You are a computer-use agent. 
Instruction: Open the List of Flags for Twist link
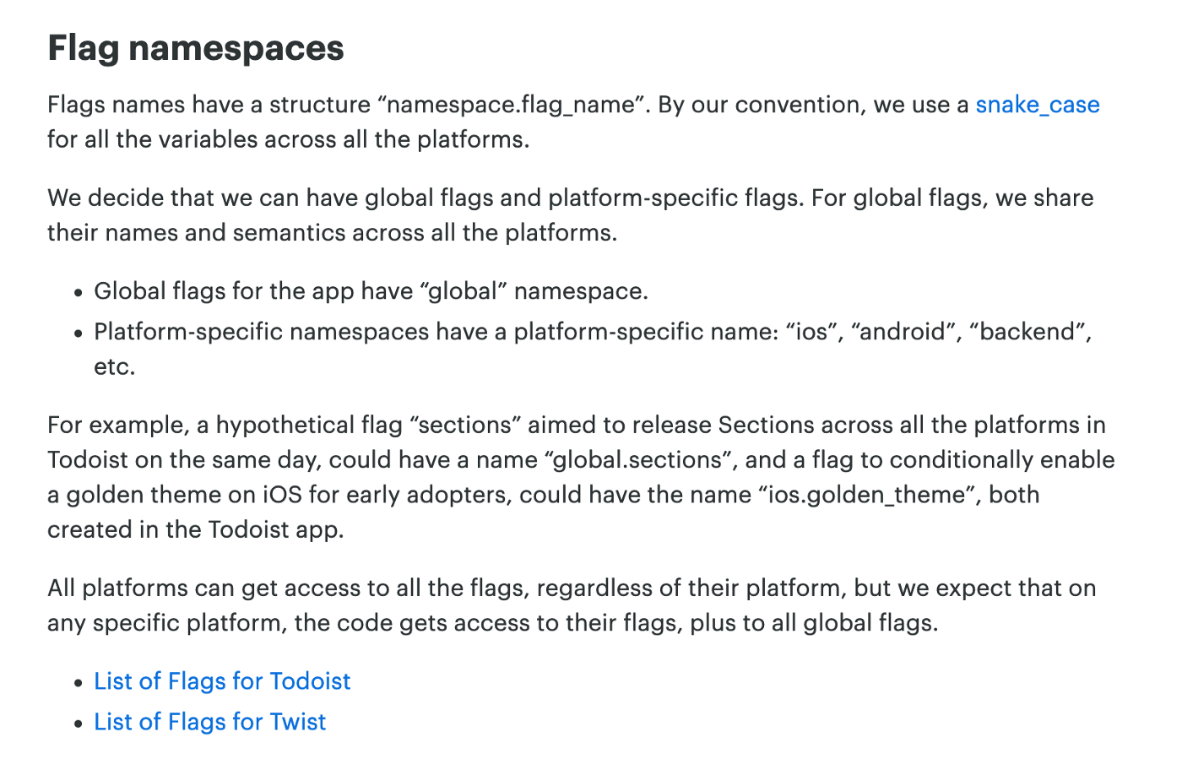pyautogui.click(x=209, y=722)
